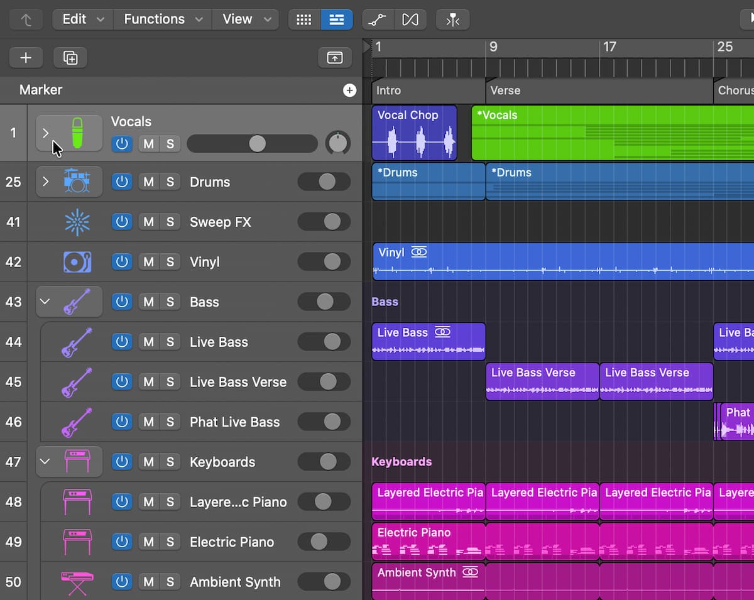Click the up-arrow leave folder button
754x600 pixels.
pyautogui.click(x=26, y=19)
